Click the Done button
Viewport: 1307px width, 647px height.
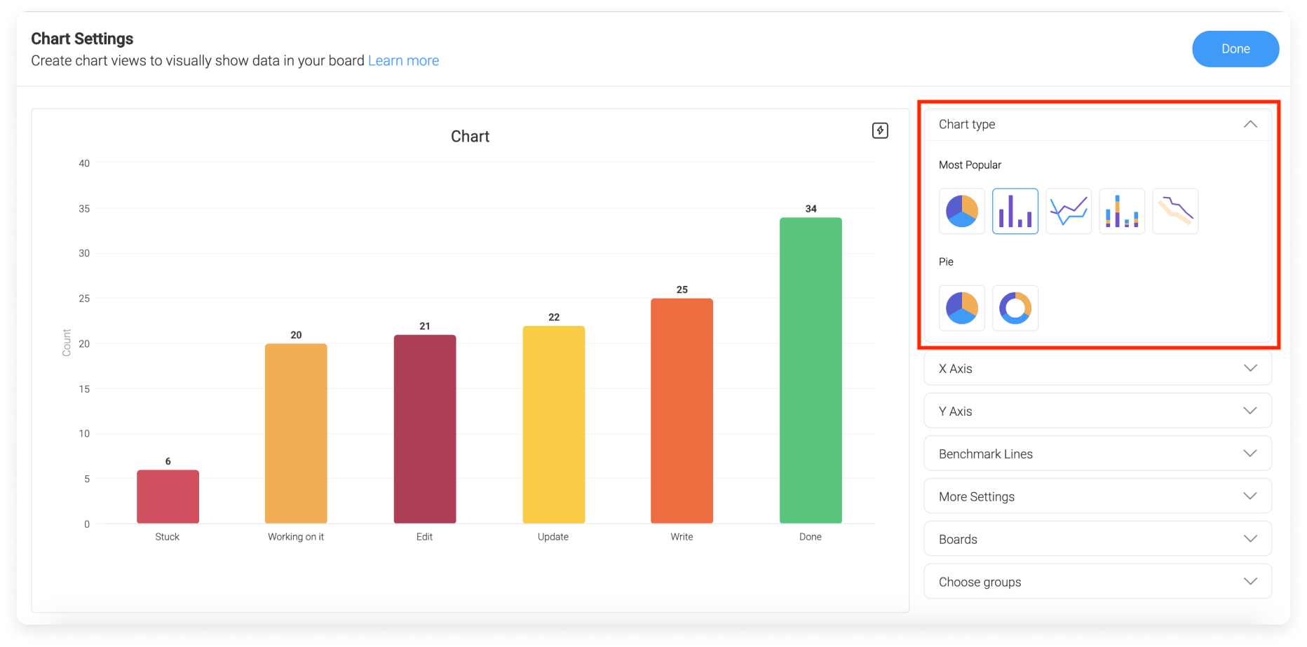[1235, 48]
